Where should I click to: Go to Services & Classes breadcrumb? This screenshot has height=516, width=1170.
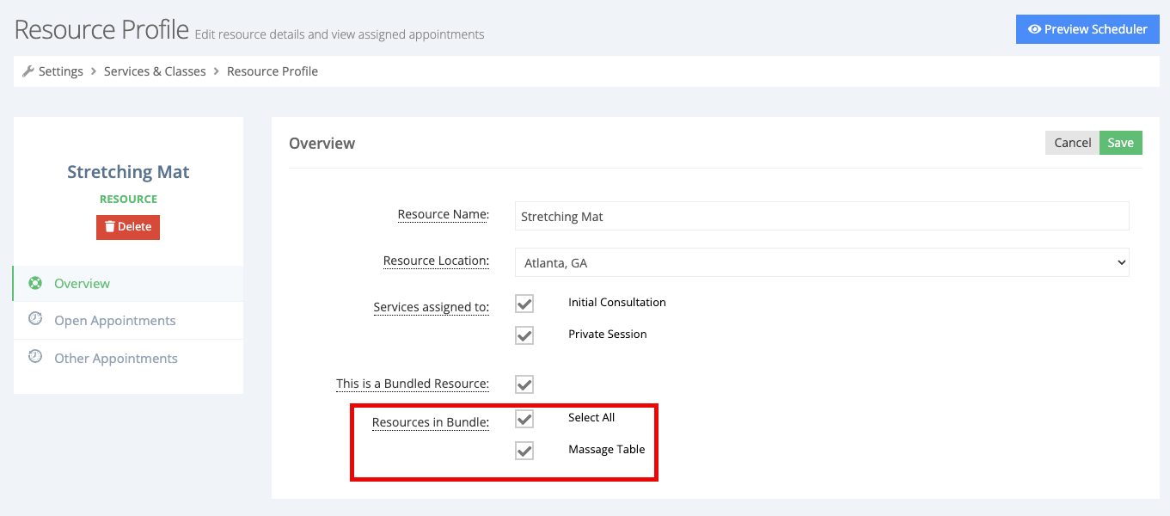155,71
